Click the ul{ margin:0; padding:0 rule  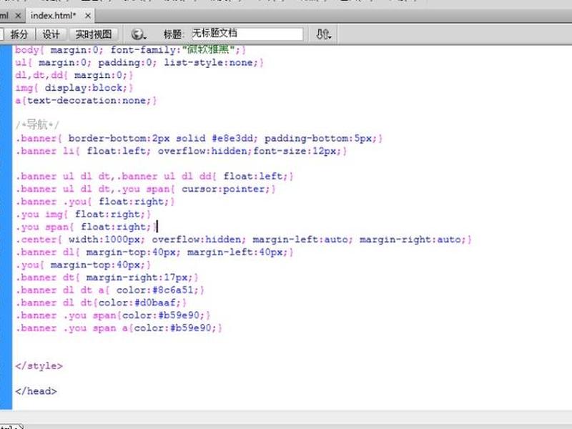point(139,63)
